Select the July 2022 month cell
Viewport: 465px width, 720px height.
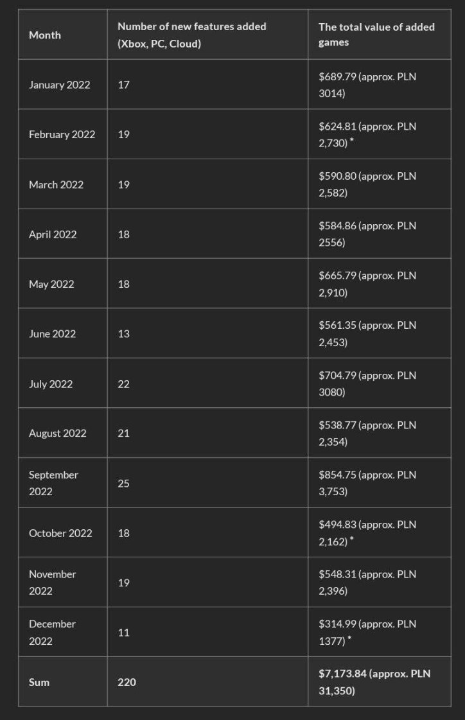51,384
